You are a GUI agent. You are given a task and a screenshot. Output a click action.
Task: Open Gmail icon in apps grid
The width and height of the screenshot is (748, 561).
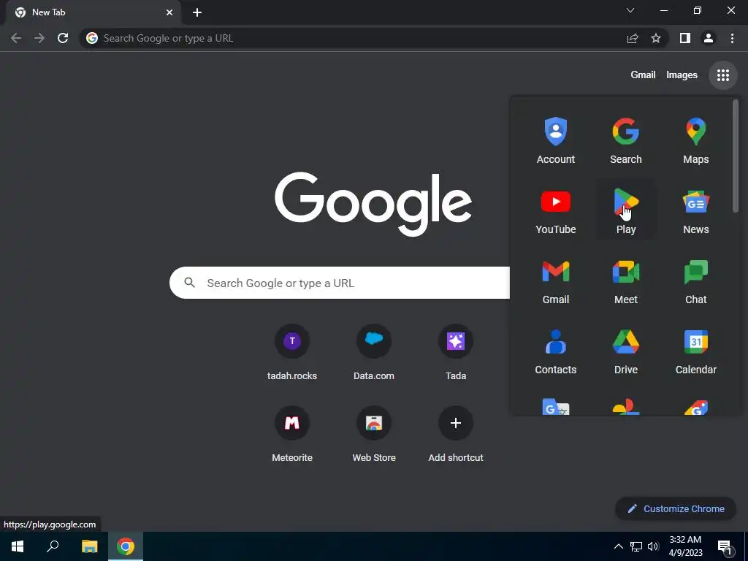555,281
